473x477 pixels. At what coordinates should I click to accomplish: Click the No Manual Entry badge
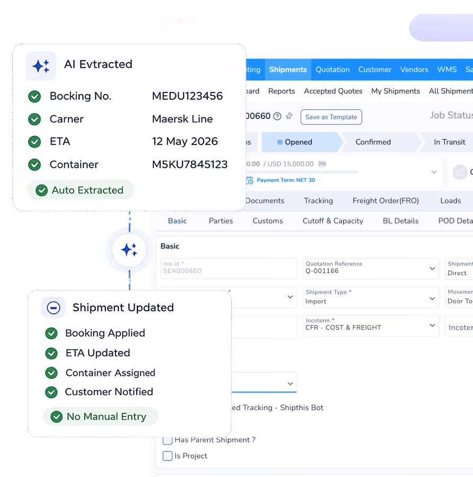point(101,416)
